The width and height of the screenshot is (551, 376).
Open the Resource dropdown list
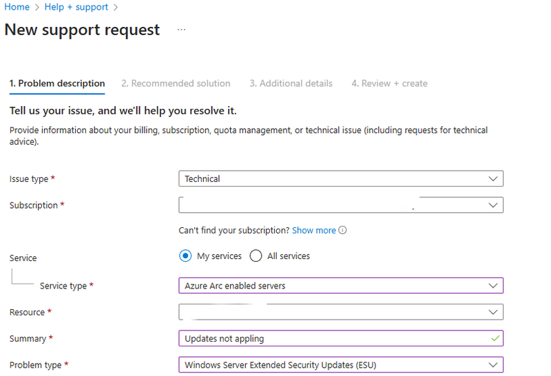(x=340, y=312)
